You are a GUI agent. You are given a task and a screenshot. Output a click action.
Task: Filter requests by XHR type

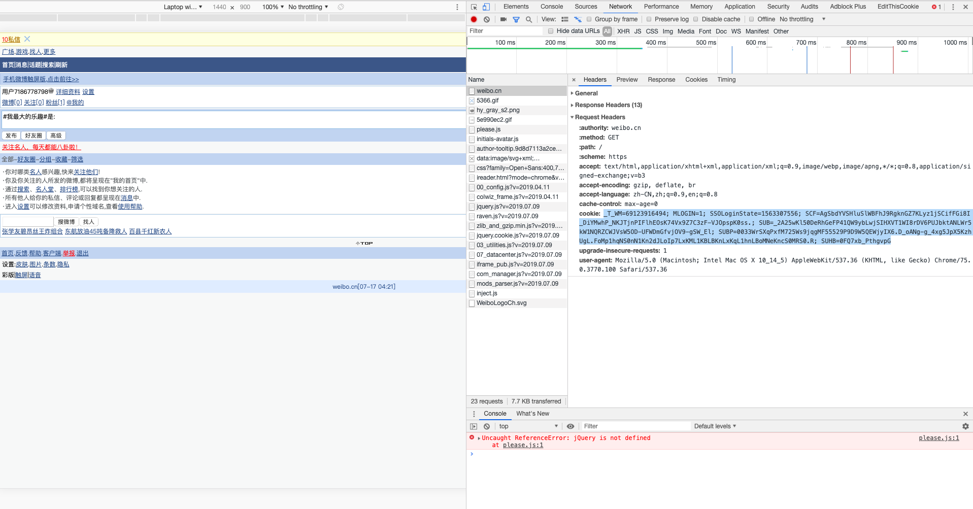[623, 31]
